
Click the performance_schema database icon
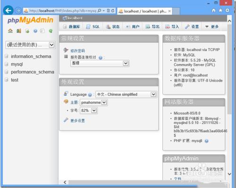6,72
